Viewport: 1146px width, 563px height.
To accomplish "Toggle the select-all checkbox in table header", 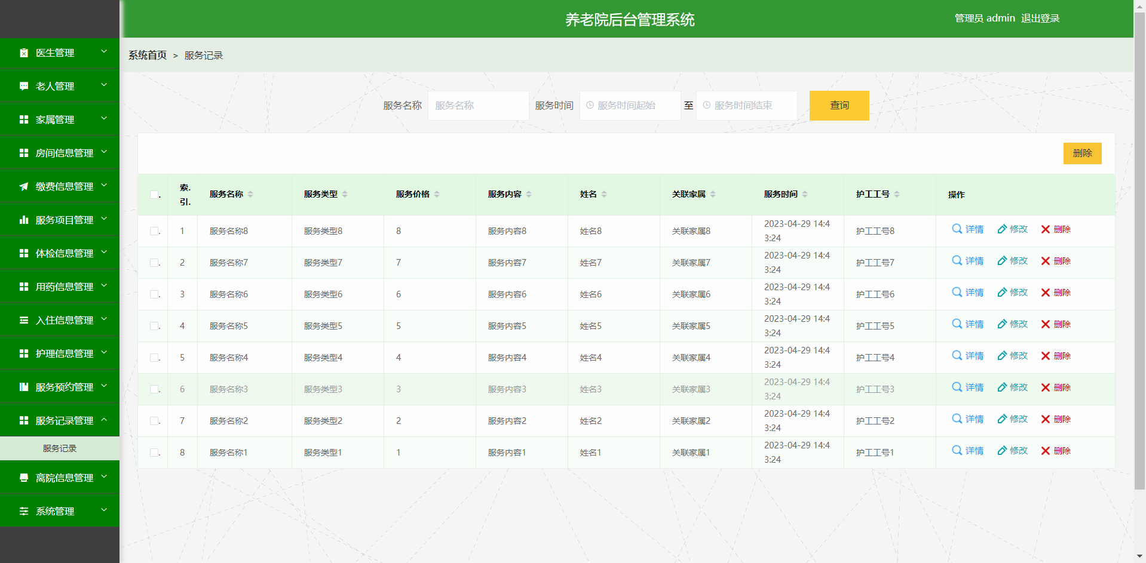I will click(154, 195).
